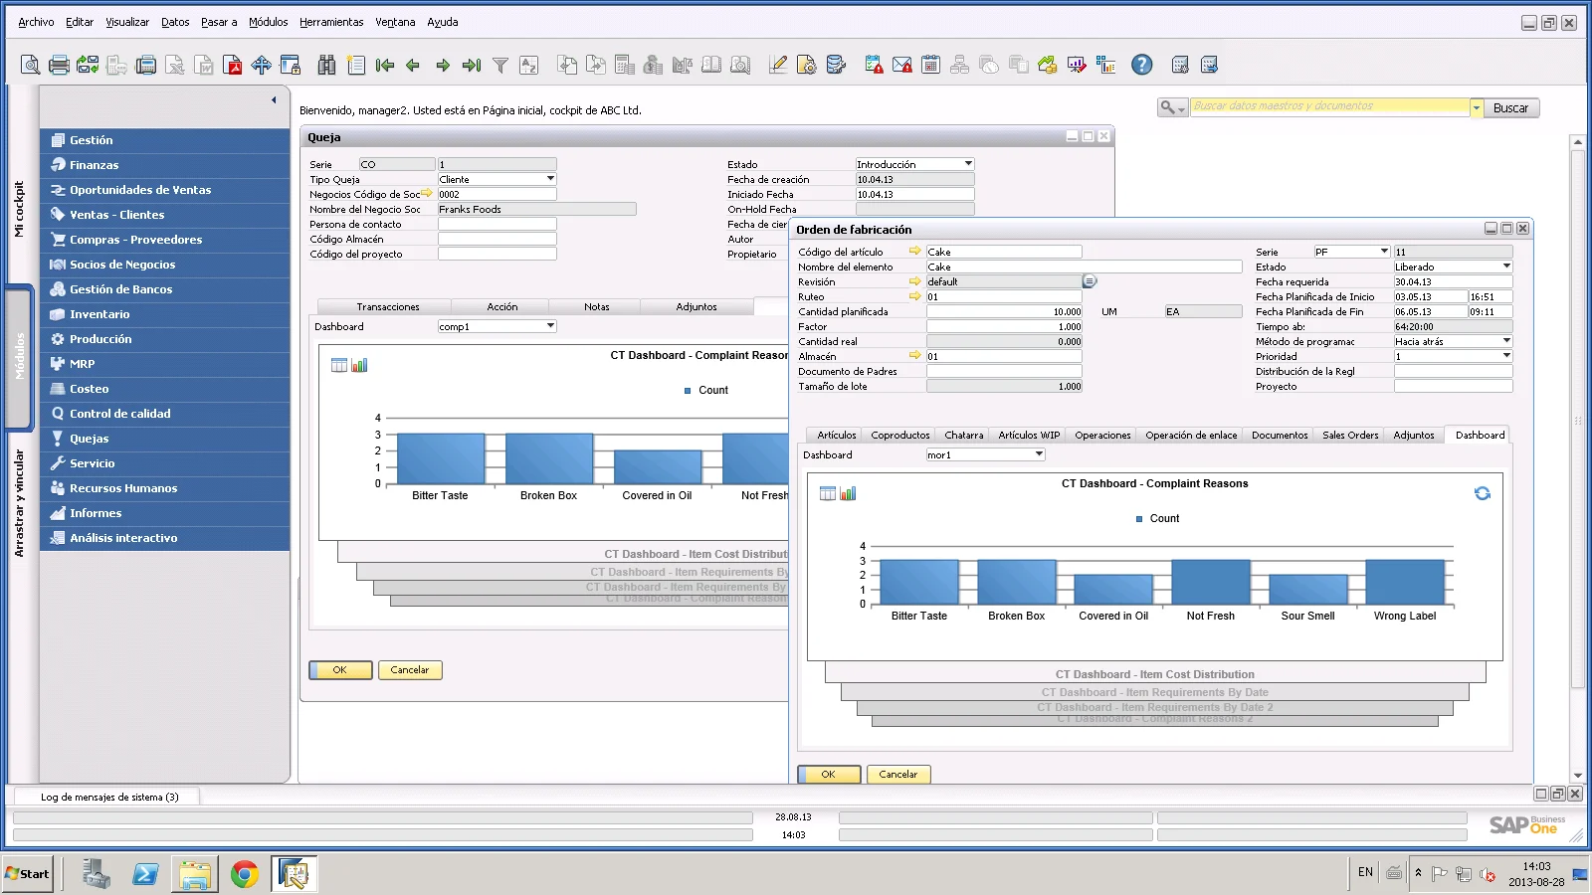
Task: Open Log de mensajes de sistema tab
Action: [x=109, y=797]
